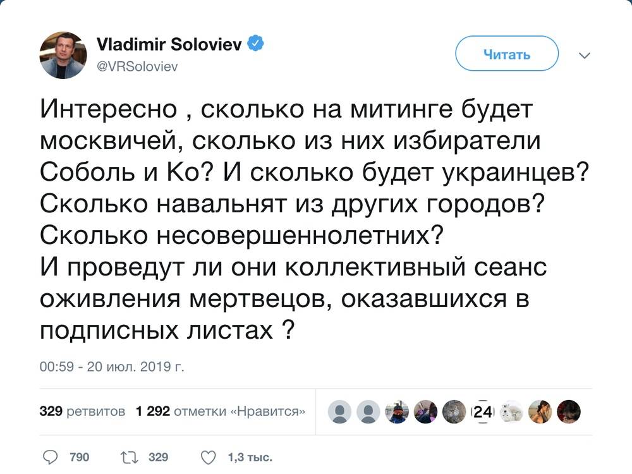Click the blue verified badge
Screen dimensions: 632x474
256,44
